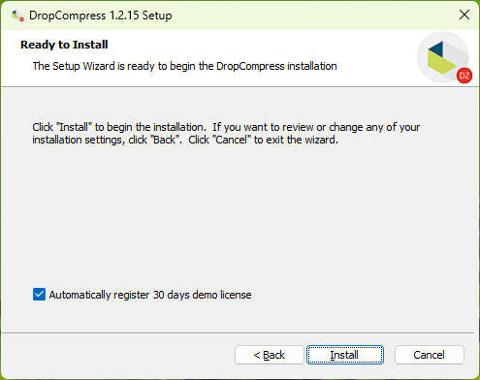Uncheck the 30 days demo license checkbox
This screenshot has height=380, width=480.
(x=39, y=295)
